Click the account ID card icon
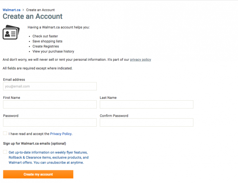Screen dimensions: 238x183 tap(11, 32)
